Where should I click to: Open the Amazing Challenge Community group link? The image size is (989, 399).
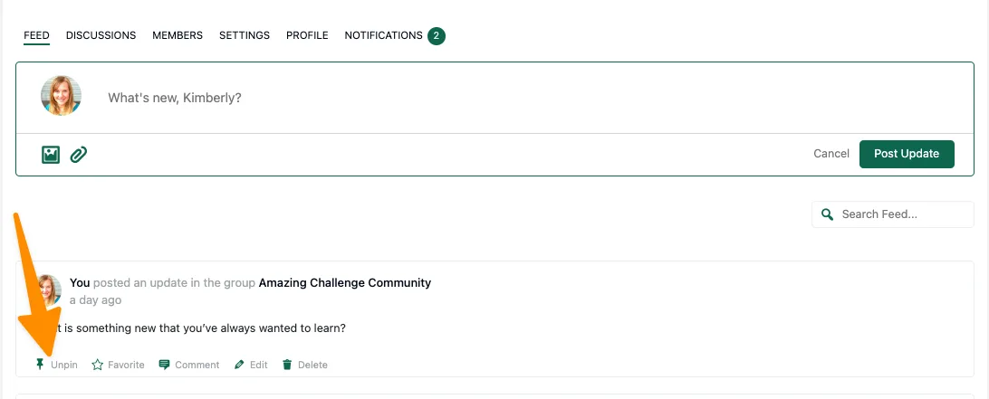[x=345, y=282]
